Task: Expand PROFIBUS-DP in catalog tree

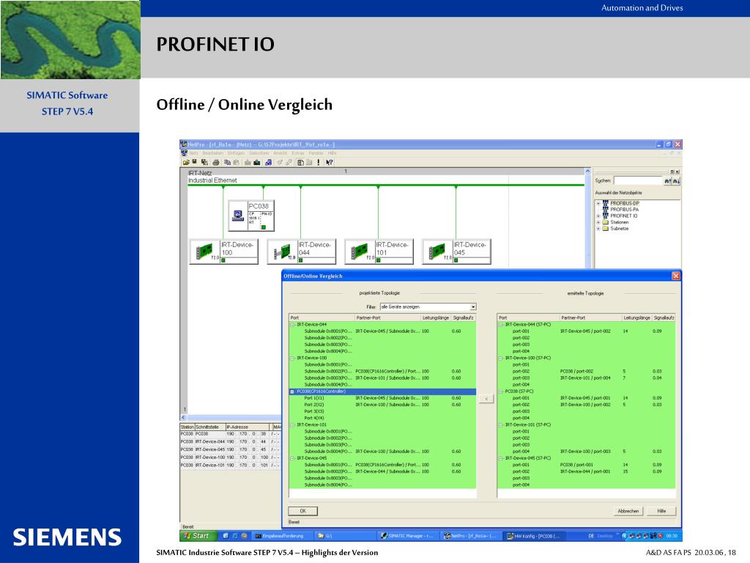Action: coord(598,203)
